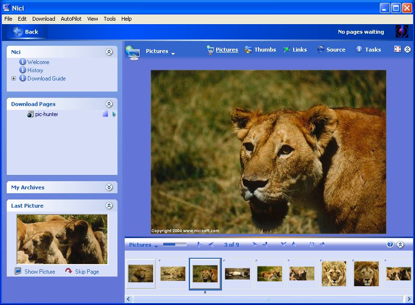The height and width of the screenshot is (305, 415).
Task: Open the File menu
Action: (x=8, y=19)
